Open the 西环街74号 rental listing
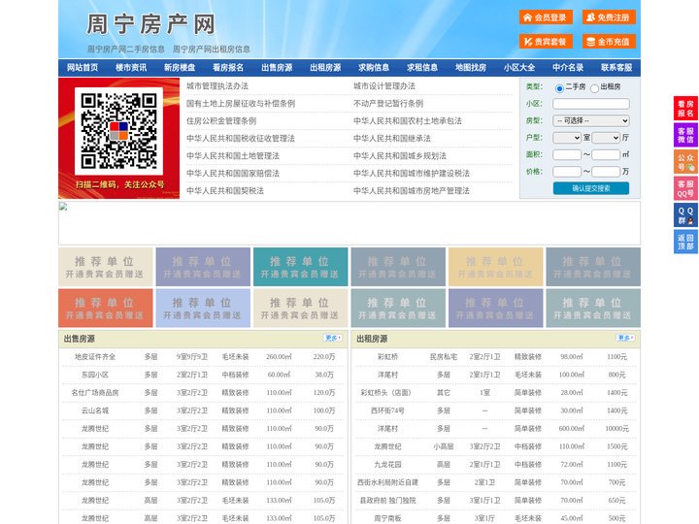 (x=387, y=410)
